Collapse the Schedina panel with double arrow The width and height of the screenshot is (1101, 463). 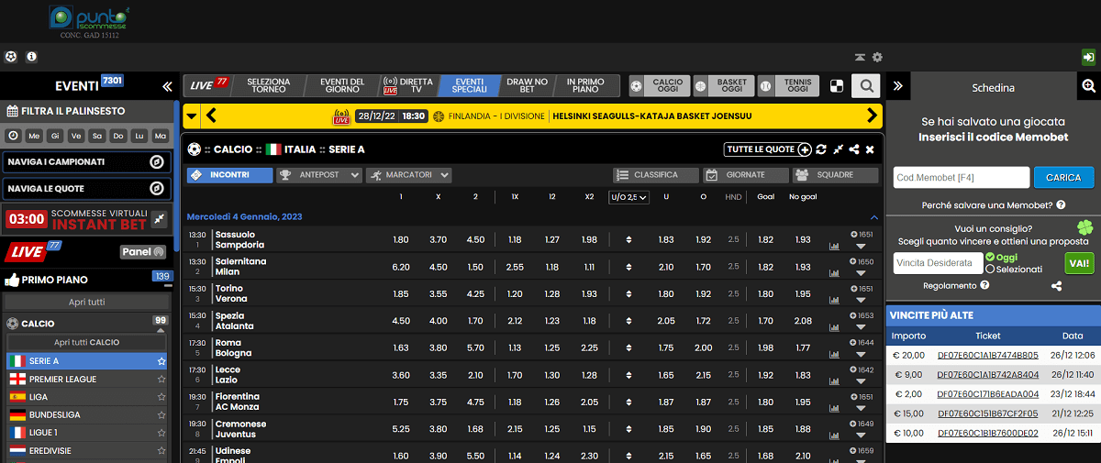coord(898,87)
